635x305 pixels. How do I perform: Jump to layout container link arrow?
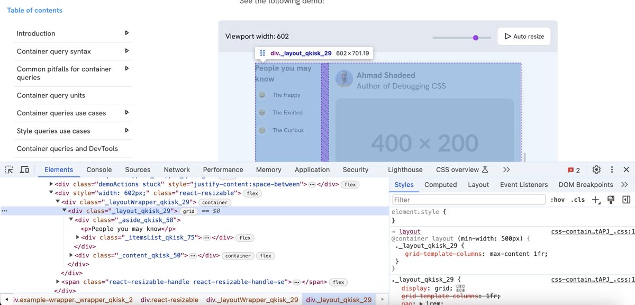[x=394, y=231]
